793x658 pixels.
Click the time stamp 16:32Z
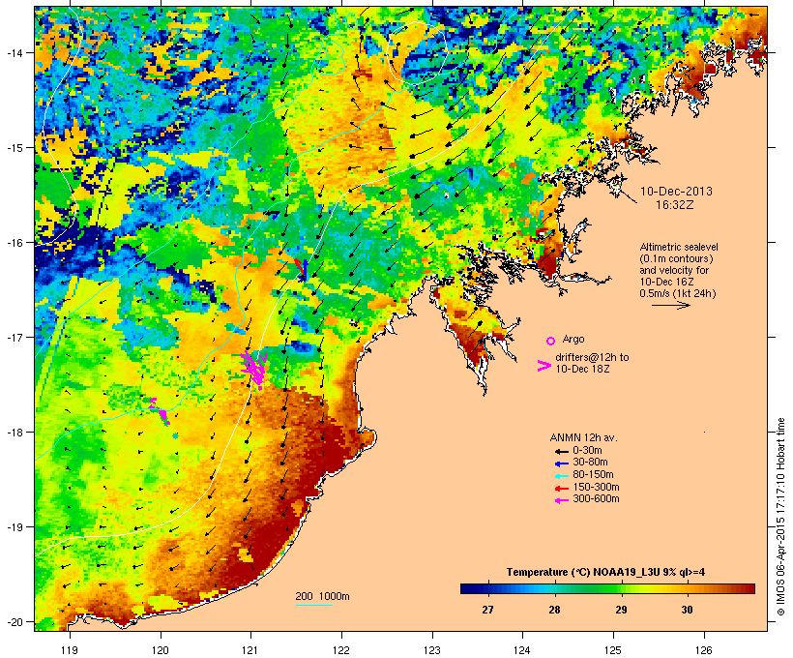pyautogui.click(x=675, y=205)
